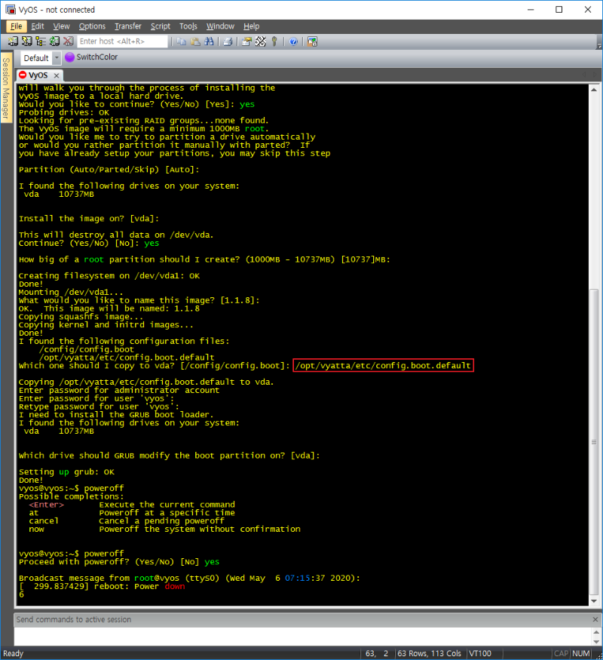Click the purple SwitchColor circle
The image size is (603, 660).
coord(69,57)
